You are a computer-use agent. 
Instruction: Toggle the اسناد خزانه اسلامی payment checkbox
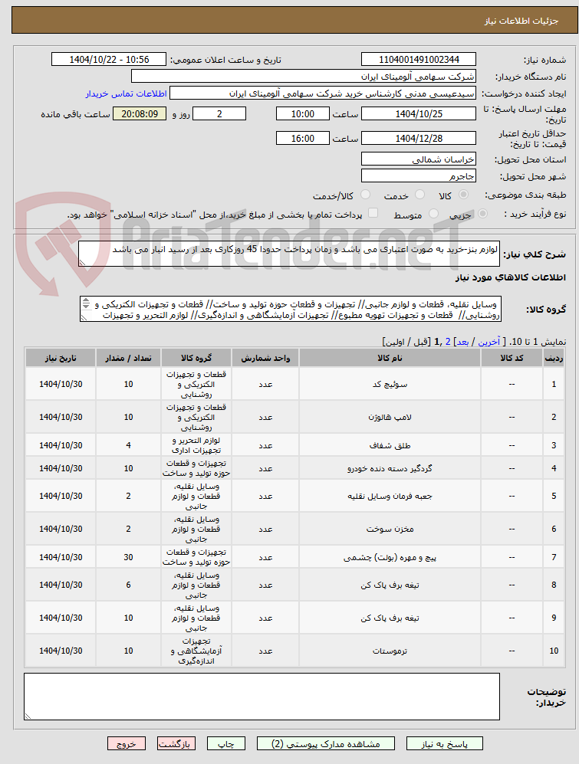(x=373, y=213)
